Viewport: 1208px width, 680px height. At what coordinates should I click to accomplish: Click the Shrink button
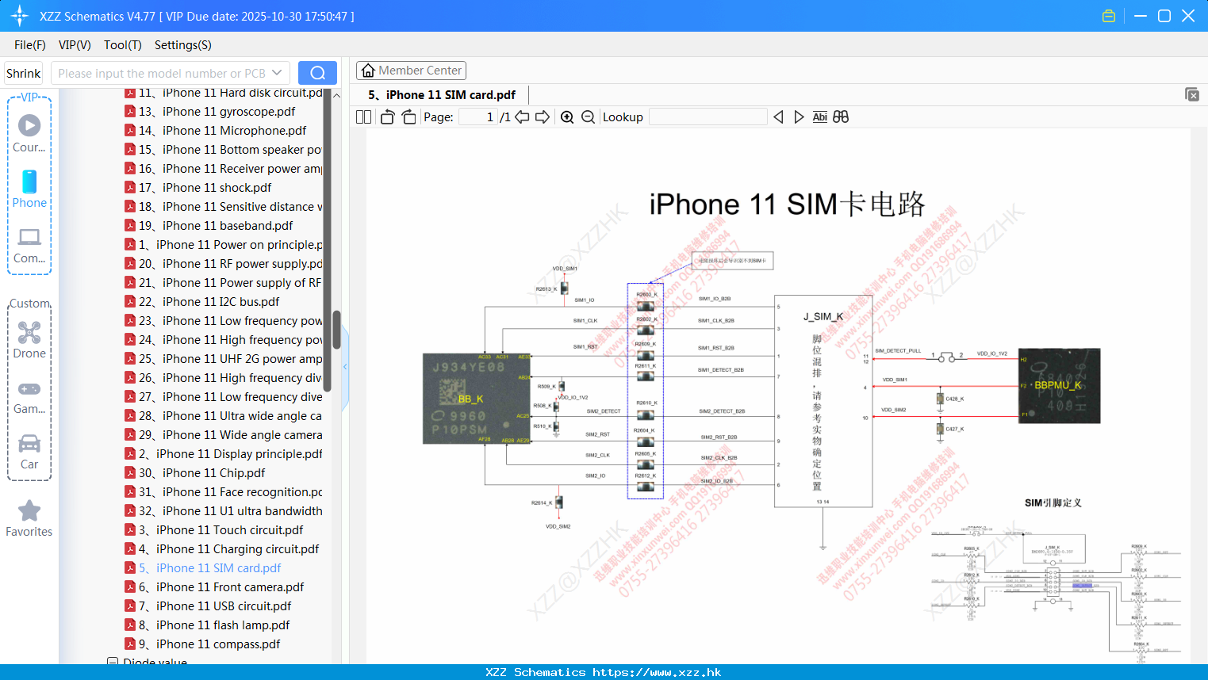[x=24, y=73]
